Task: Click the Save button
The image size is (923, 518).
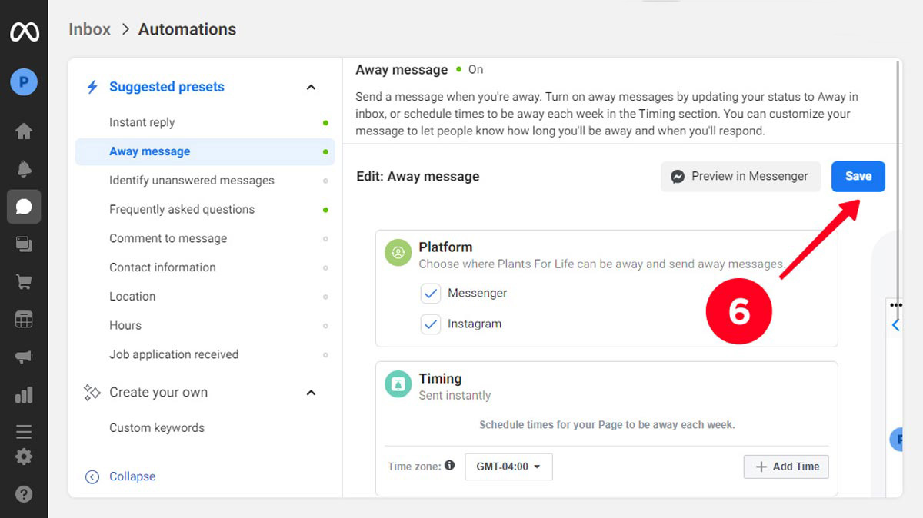Action: click(858, 176)
